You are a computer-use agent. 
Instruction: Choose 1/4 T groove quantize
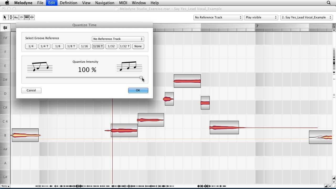click(44, 46)
